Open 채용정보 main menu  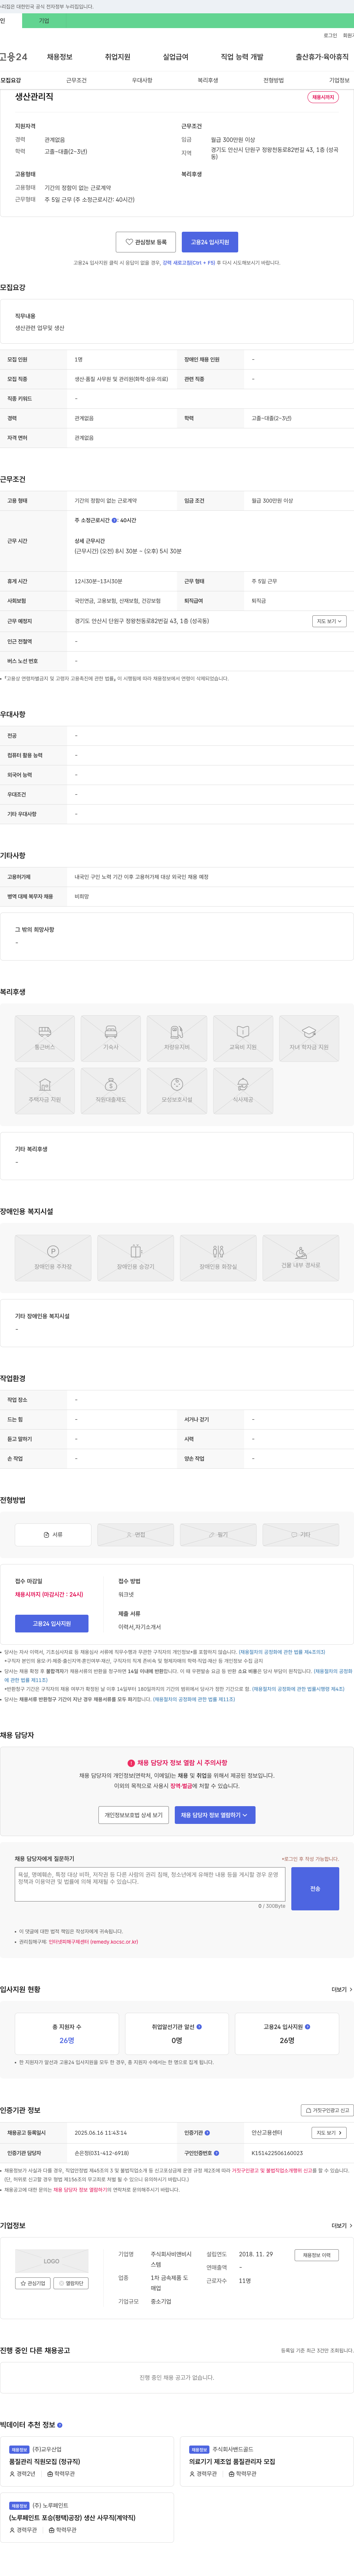(x=59, y=57)
